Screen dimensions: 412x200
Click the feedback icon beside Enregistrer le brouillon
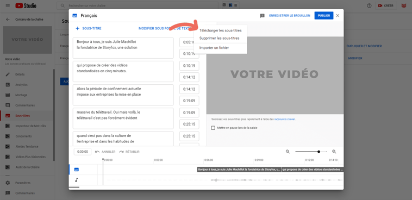point(262,16)
